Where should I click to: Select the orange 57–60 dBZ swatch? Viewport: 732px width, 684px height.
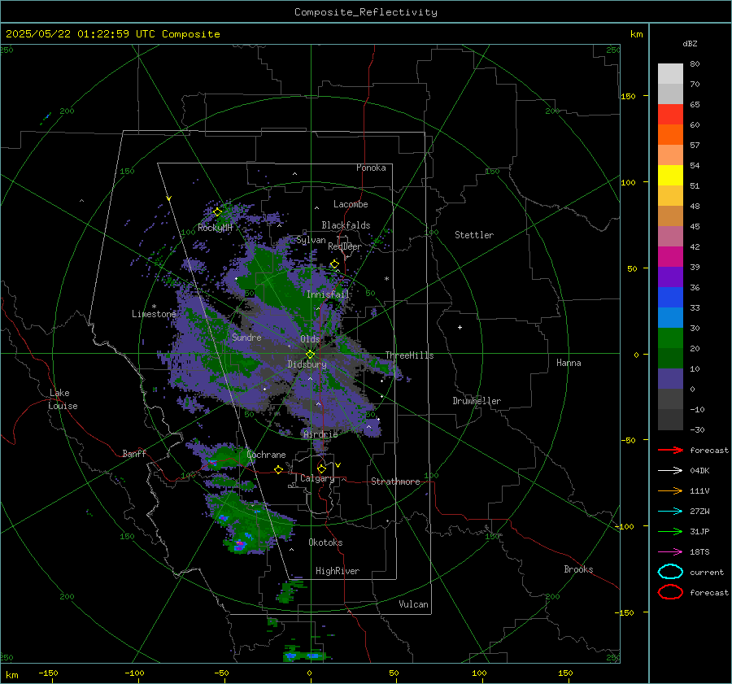[670, 135]
